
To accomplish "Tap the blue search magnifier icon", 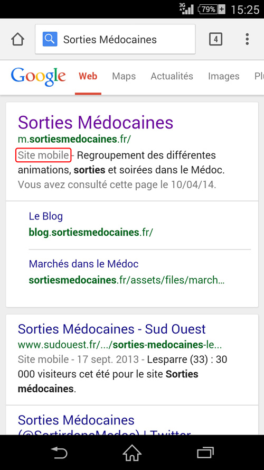I will click(x=50, y=39).
